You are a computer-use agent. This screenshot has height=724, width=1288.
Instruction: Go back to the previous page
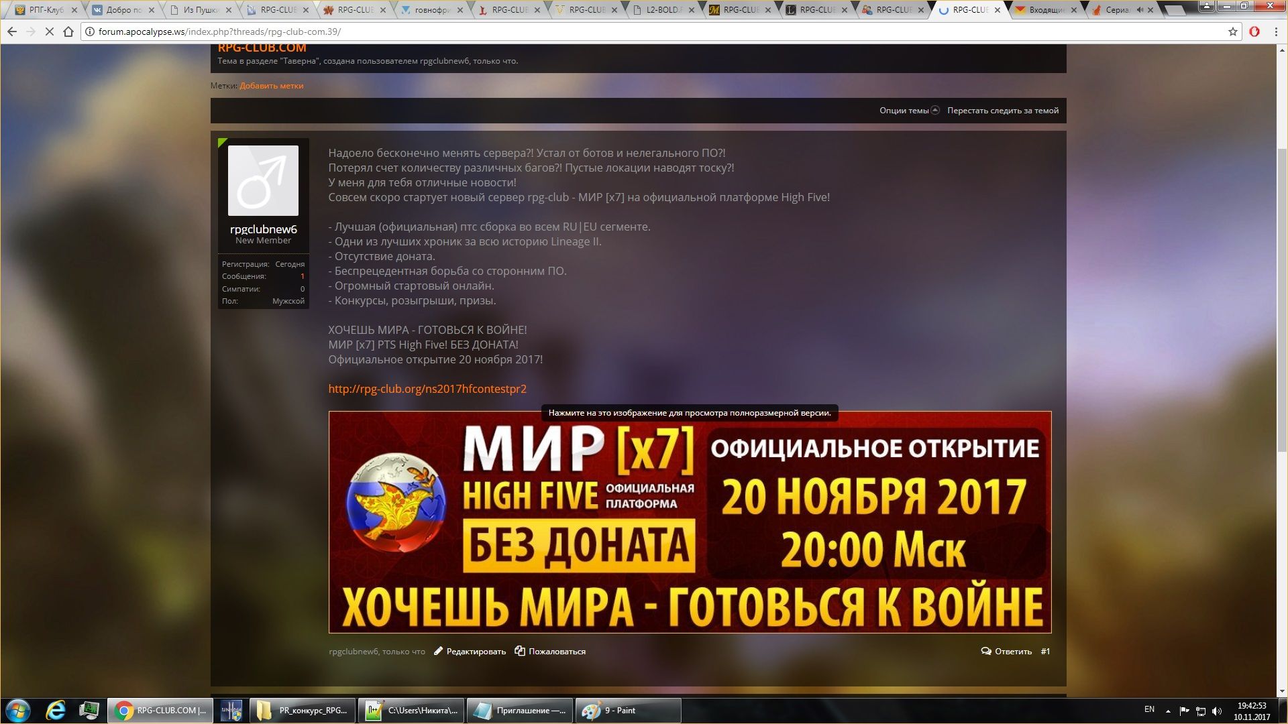tap(12, 32)
